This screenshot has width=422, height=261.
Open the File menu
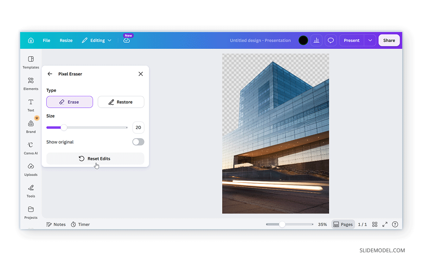[x=46, y=40]
